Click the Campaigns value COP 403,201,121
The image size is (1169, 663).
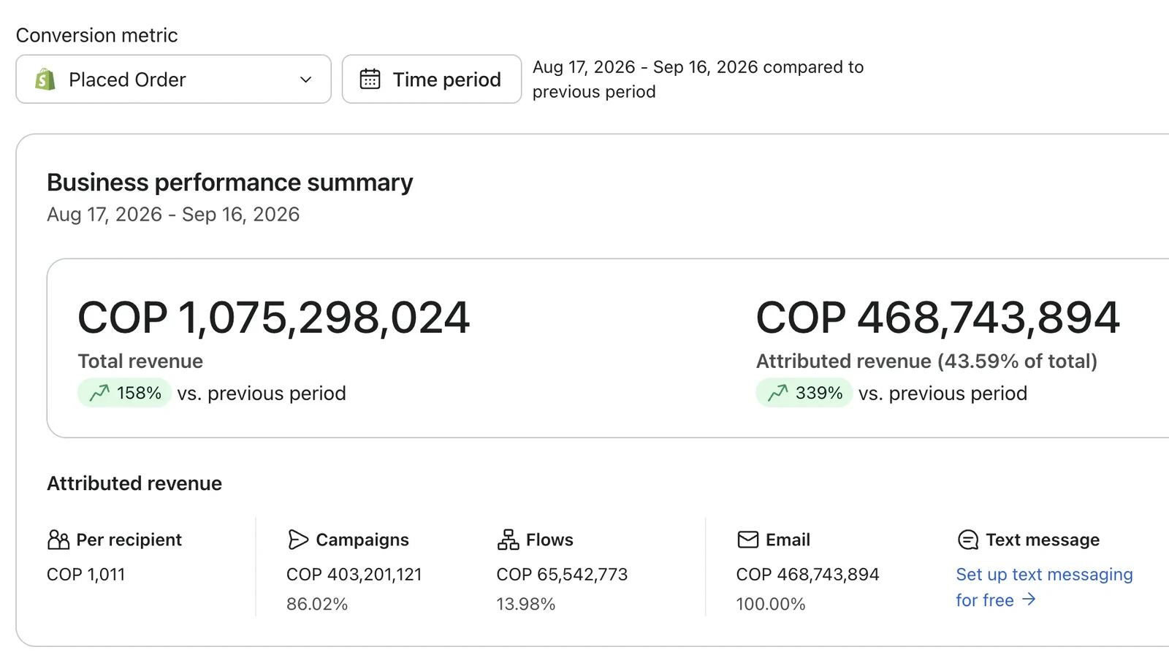[x=354, y=575]
